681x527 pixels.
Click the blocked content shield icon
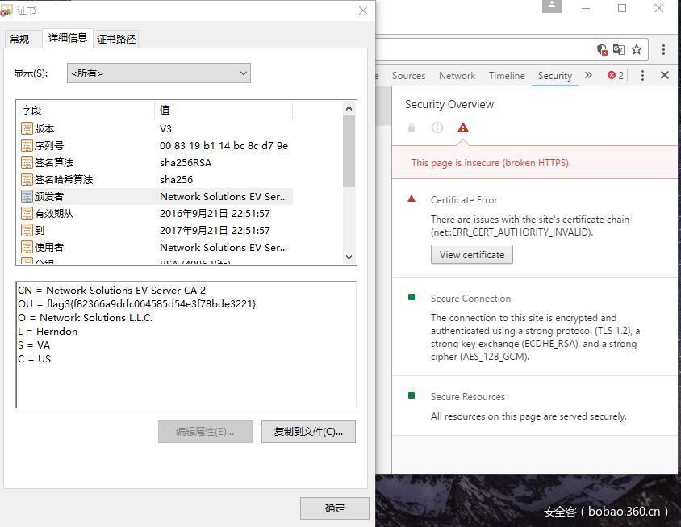point(602,49)
